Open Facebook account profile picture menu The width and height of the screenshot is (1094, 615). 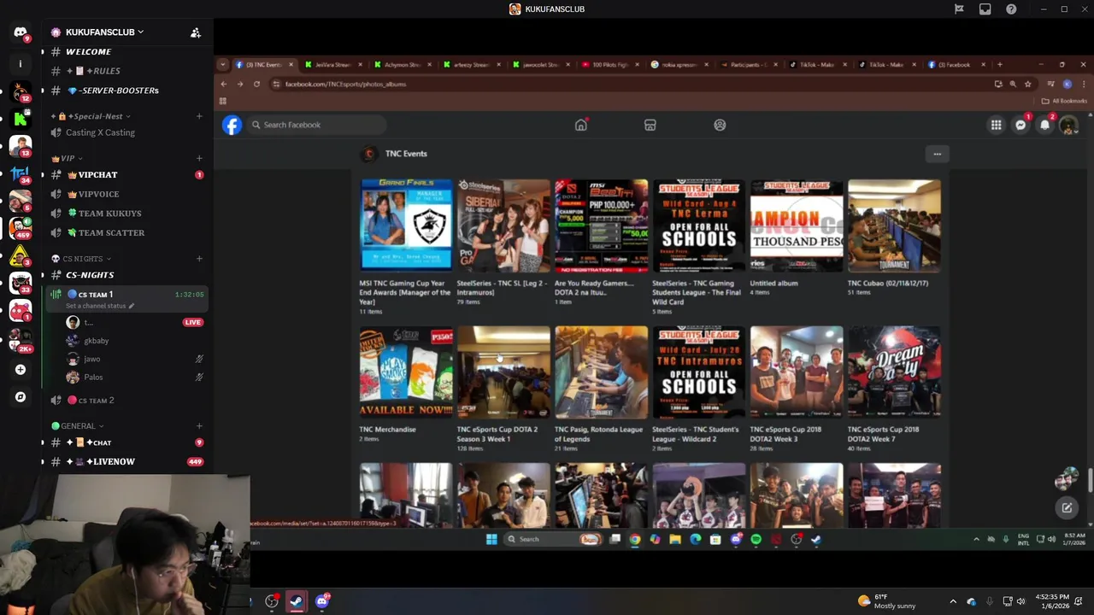1068,125
